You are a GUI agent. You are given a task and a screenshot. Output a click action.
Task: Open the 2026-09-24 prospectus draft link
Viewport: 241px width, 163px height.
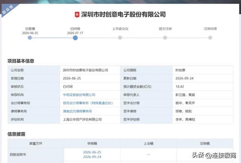point(92,157)
